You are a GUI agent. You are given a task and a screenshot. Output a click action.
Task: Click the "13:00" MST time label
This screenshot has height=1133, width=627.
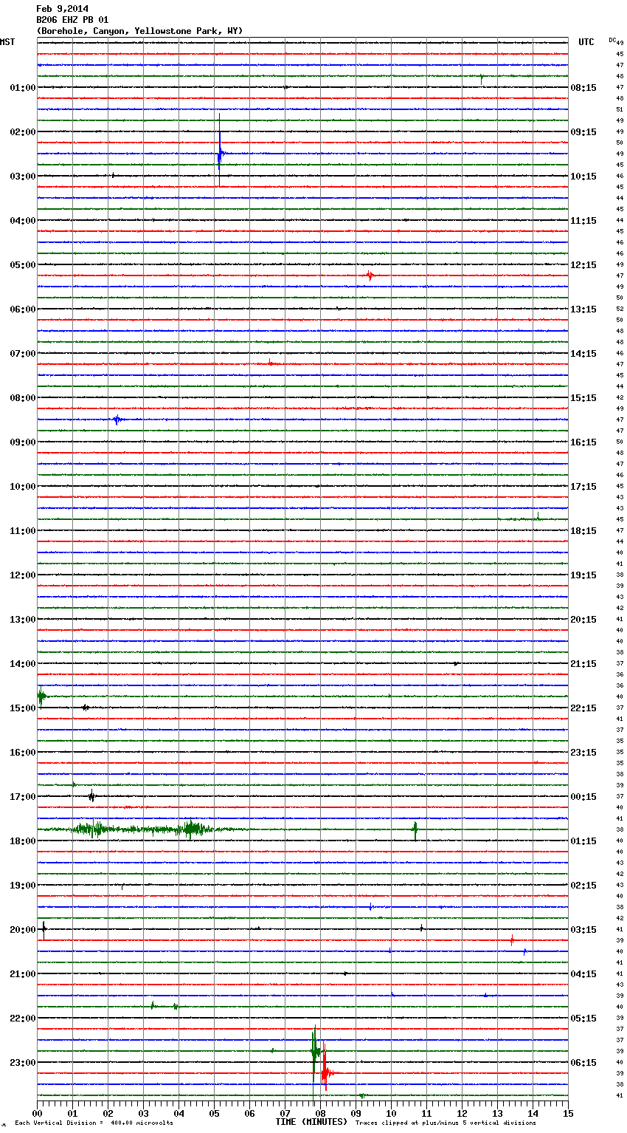coord(22,620)
